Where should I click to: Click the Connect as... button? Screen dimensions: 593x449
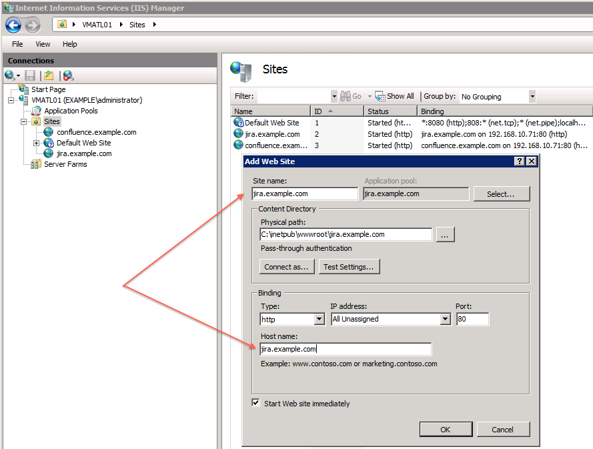(287, 267)
